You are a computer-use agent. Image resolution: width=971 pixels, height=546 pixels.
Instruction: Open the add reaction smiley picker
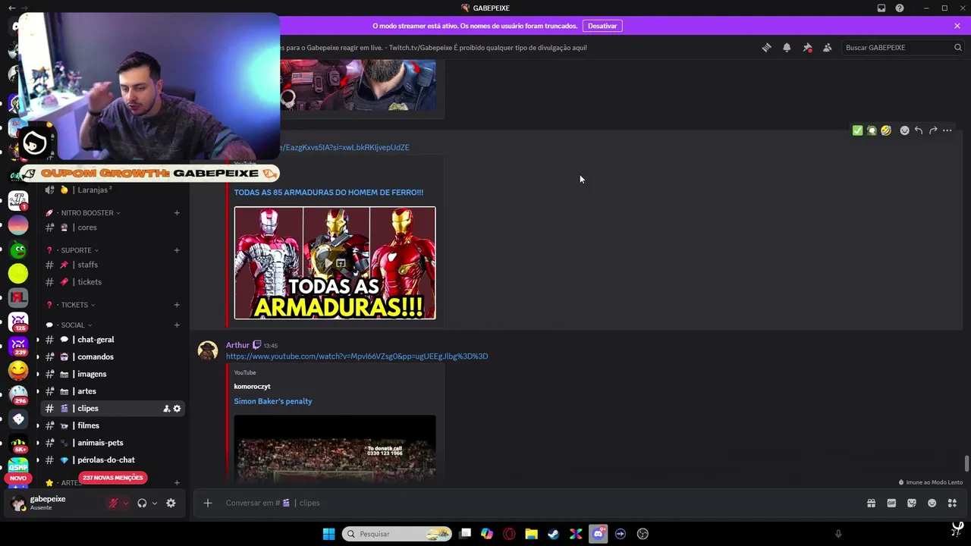tap(904, 130)
